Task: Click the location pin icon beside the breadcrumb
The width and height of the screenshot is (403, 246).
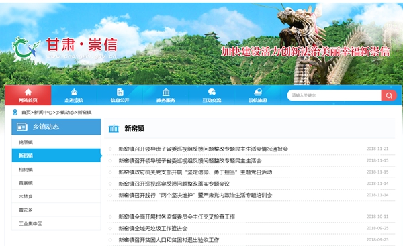Action: 15,112
